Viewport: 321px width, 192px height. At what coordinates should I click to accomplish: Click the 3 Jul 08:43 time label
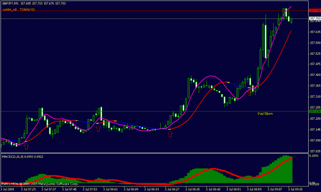pyautogui.click(x=213, y=189)
